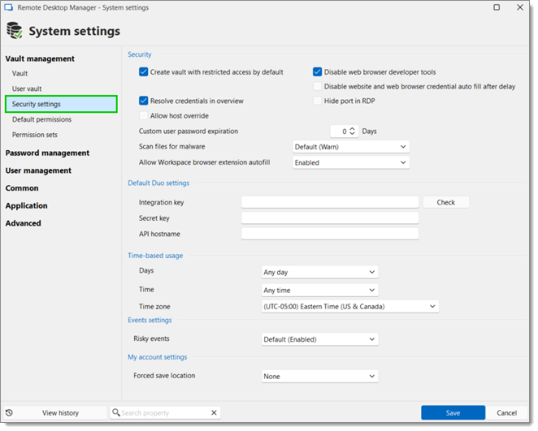This screenshot has width=538, height=431.
Task: Click the password expiration days stepper arrows
Action: coord(352,131)
